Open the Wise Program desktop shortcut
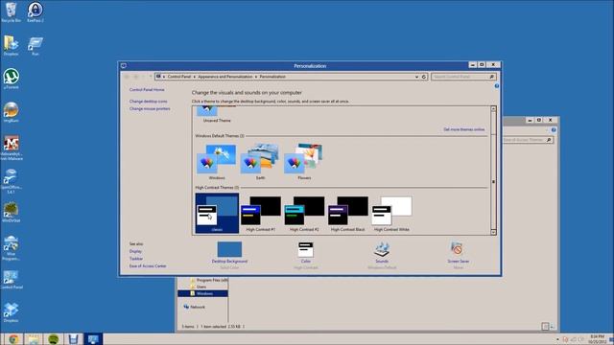 click(11, 247)
